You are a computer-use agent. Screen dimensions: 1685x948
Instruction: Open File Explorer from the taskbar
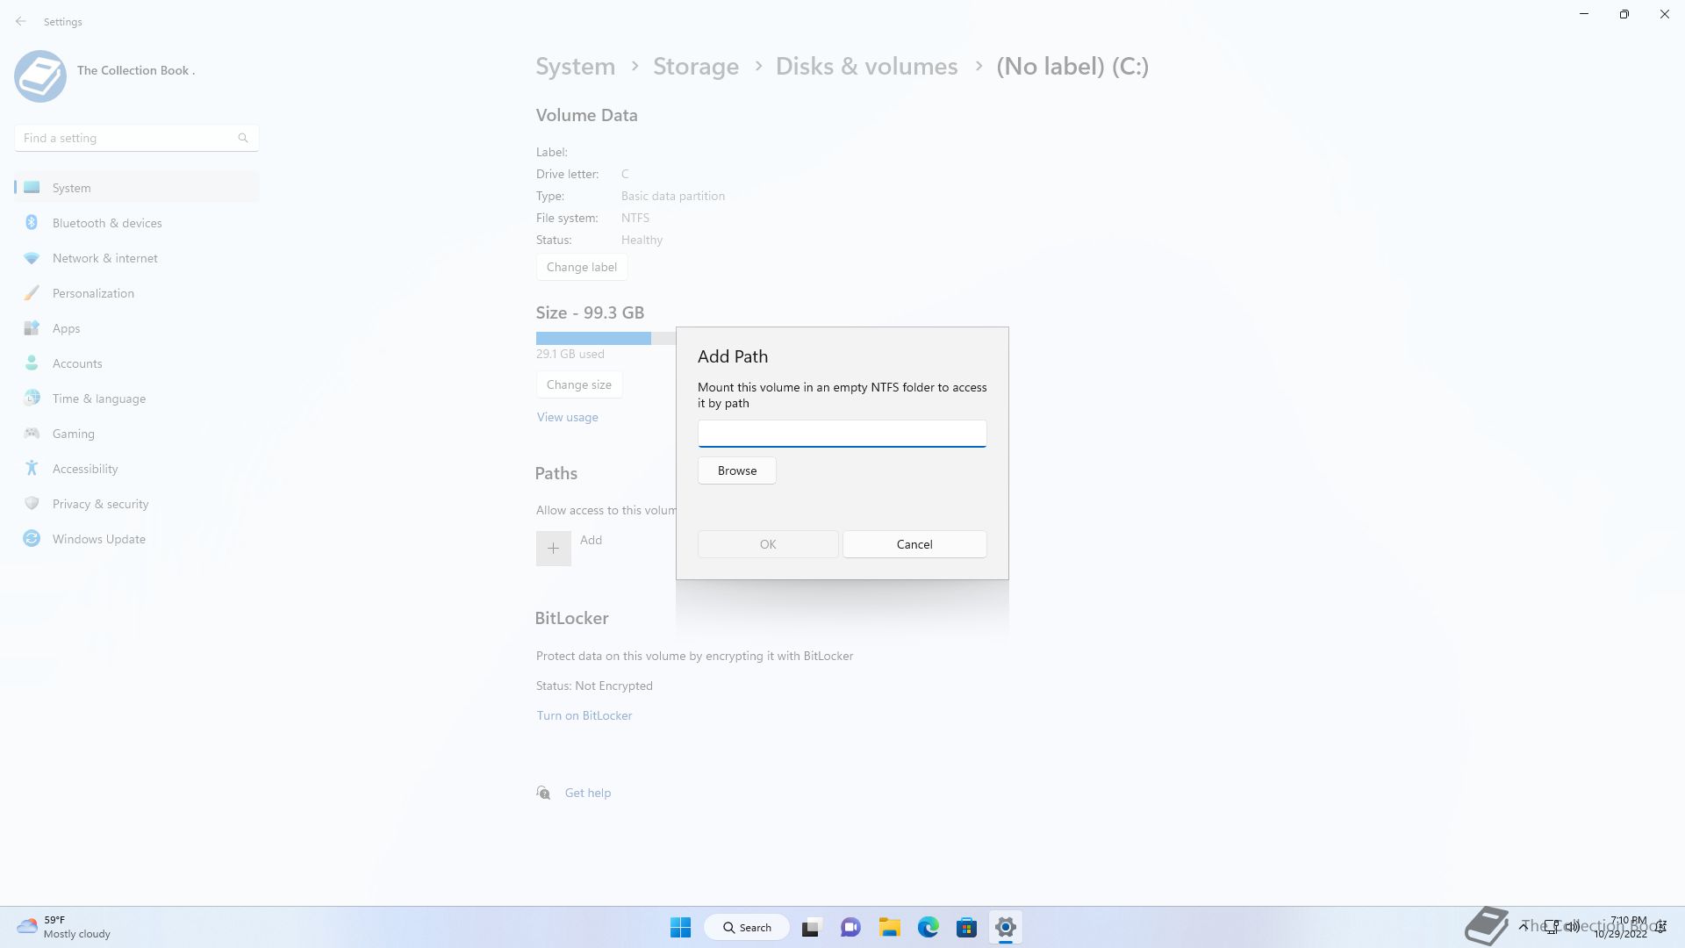coord(890,927)
